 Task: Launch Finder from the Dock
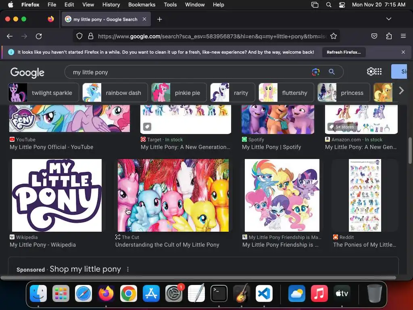click(x=38, y=293)
